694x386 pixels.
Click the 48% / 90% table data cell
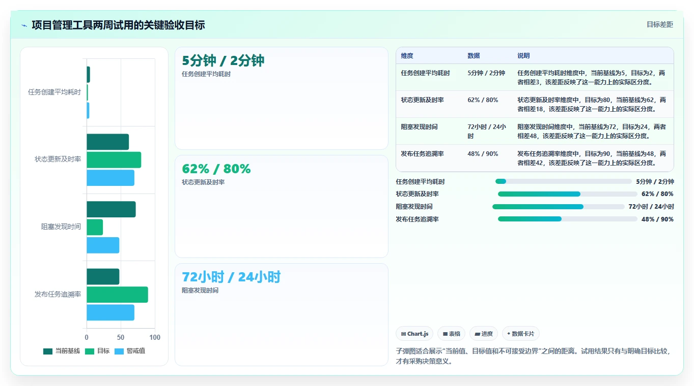pyautogui.click(x=483, y=154)
